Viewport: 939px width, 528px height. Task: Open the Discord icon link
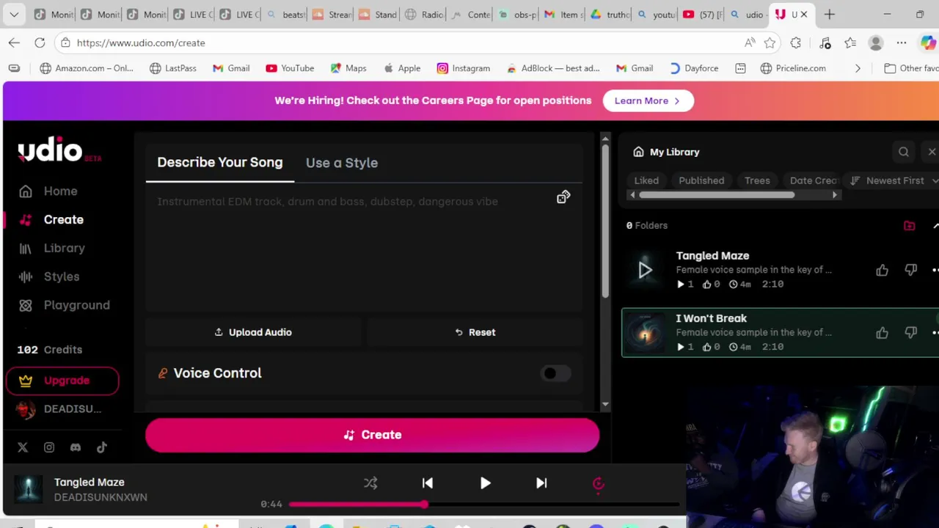click(76, 447)
